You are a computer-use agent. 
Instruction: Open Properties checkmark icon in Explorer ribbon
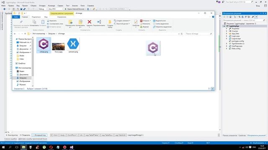point(136,22)
